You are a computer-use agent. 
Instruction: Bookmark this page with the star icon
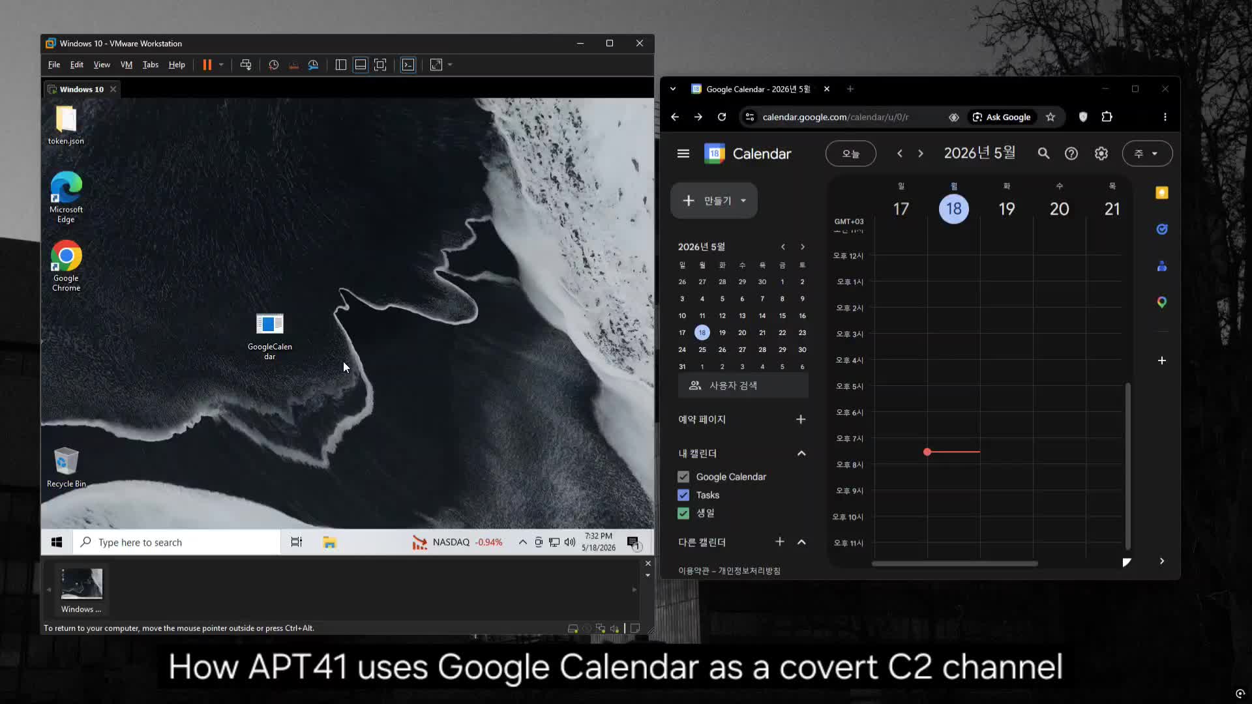coord(1051,117)
